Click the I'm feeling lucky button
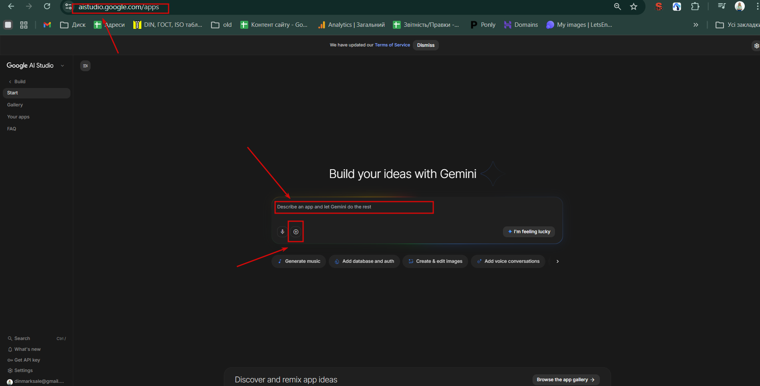760x386 pixels. point(529,232)
